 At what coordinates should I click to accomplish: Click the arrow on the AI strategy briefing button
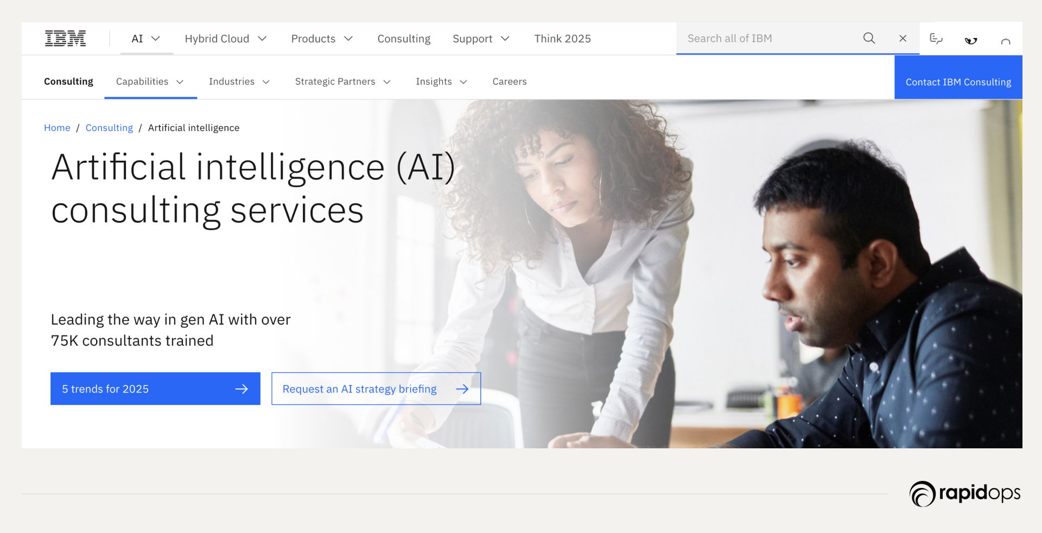tap(462, 389)
